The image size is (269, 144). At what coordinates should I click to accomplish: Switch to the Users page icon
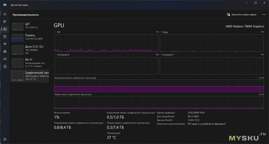(5, 51)
